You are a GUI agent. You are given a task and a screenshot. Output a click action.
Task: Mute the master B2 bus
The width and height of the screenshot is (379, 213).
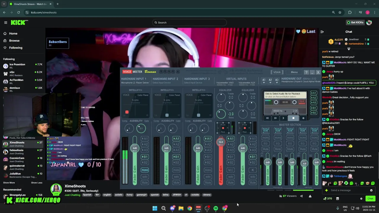pos(314,149)
